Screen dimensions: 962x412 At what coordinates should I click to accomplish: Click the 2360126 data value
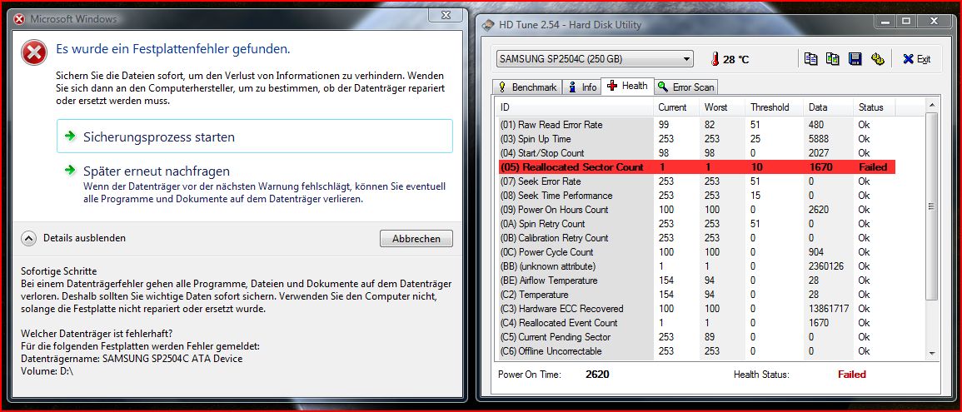point(825,266)
